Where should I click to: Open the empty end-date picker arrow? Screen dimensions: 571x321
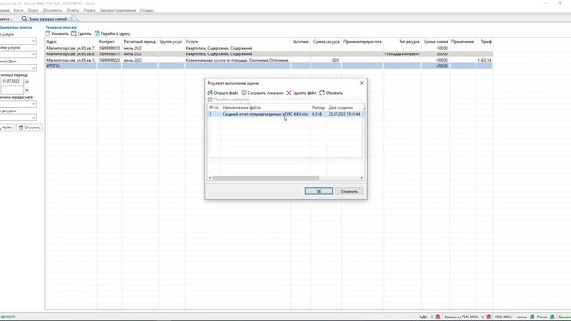[x=27, y=90]
